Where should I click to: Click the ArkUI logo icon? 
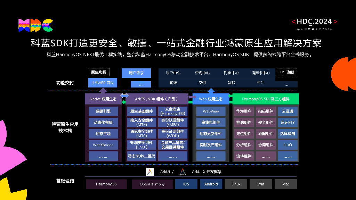[x=150, y=172]
